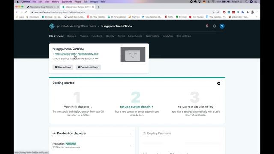The height and width of the screenshot is (154, 274).
Task: Open the notifications bell icon
Action: [x=207, y=26]
